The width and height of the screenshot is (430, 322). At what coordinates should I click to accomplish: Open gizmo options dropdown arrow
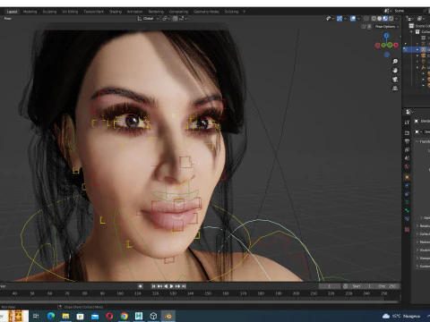click(x=345, y=19)
